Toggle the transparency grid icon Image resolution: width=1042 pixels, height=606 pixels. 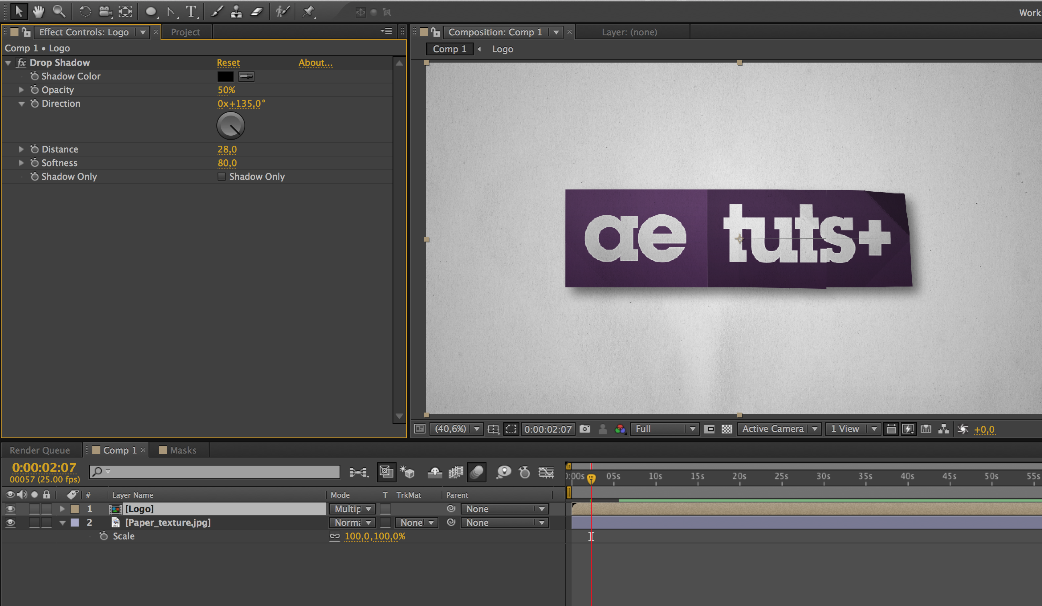click(x=727, y=429)
